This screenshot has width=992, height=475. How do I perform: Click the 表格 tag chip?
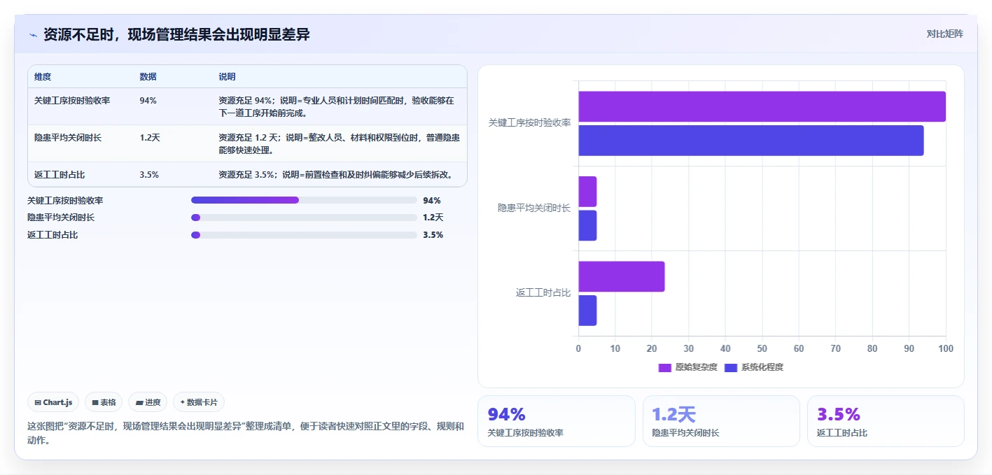[104, 402]
